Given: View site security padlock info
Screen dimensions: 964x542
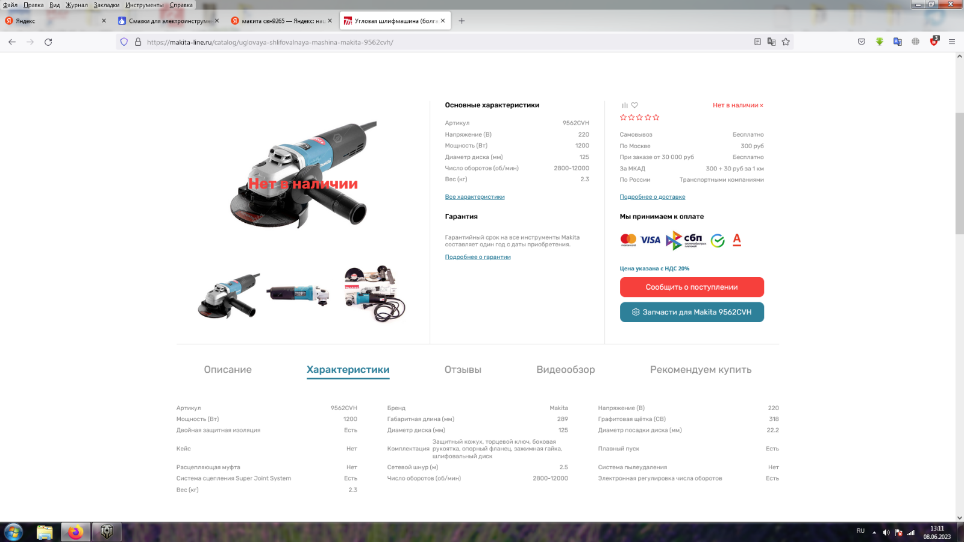Looking at the screenshot, I should pyautogui.click(x=138, y=42).
